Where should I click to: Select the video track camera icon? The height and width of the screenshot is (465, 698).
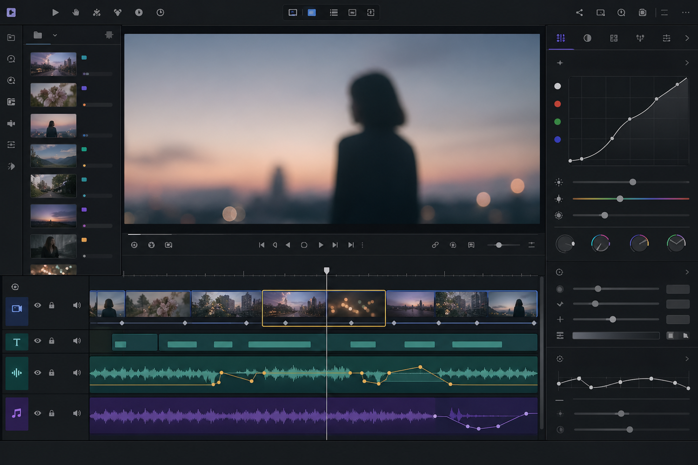(17, 309)
